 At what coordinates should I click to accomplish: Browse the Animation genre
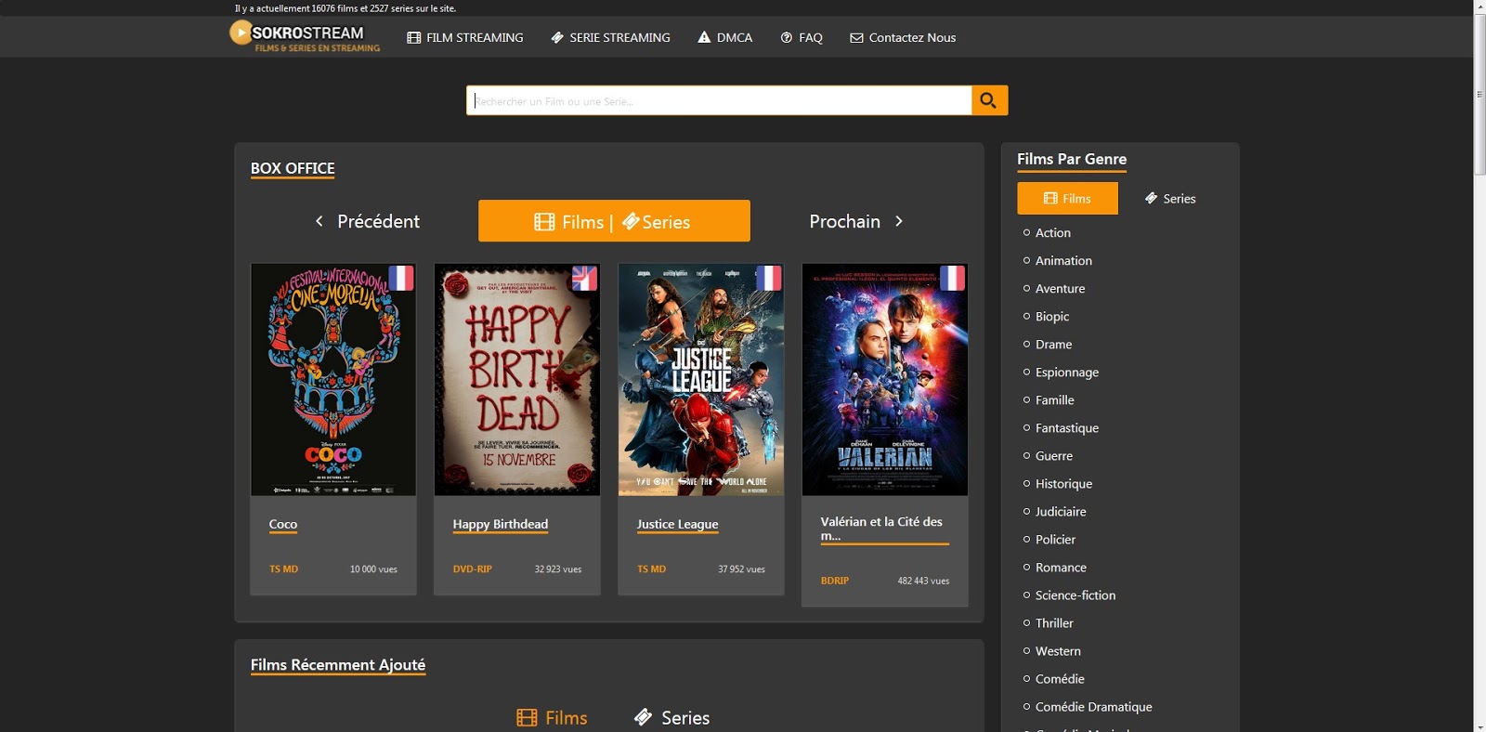[x=1063, y=260]
